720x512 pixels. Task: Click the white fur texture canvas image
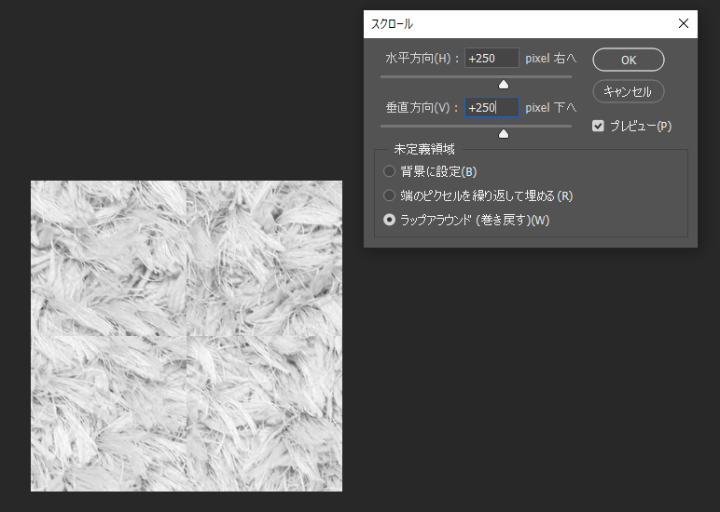coord(187,336)
